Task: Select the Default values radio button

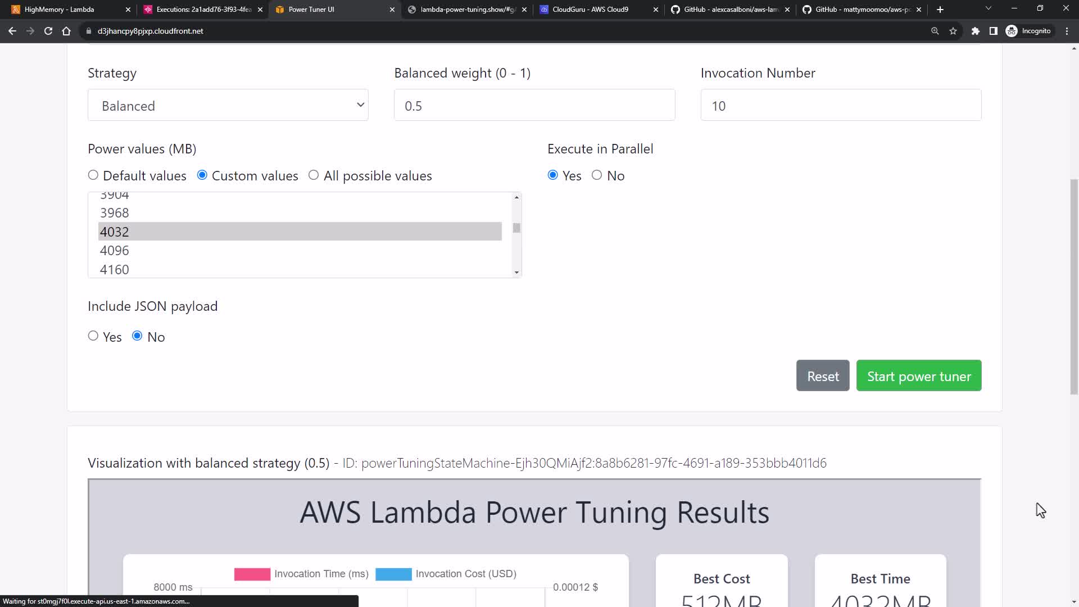Action: (93, 175)
